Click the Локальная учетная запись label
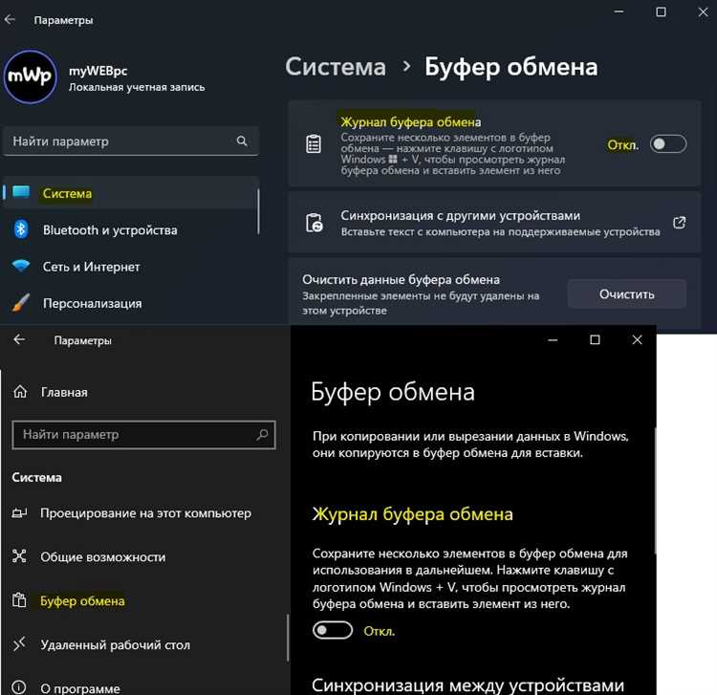Viewport: 717px width, 695px height. (x=137, y=87)
